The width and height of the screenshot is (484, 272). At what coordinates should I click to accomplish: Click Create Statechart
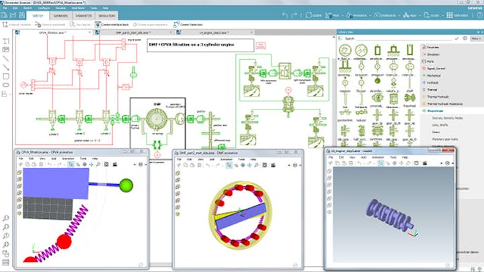click(x=188, y=24)
